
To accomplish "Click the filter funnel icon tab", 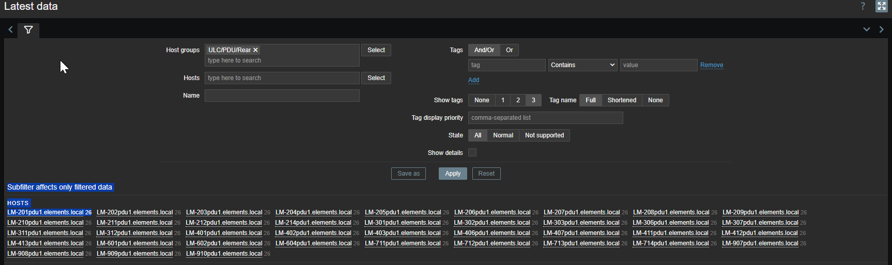I will [28, 30].
